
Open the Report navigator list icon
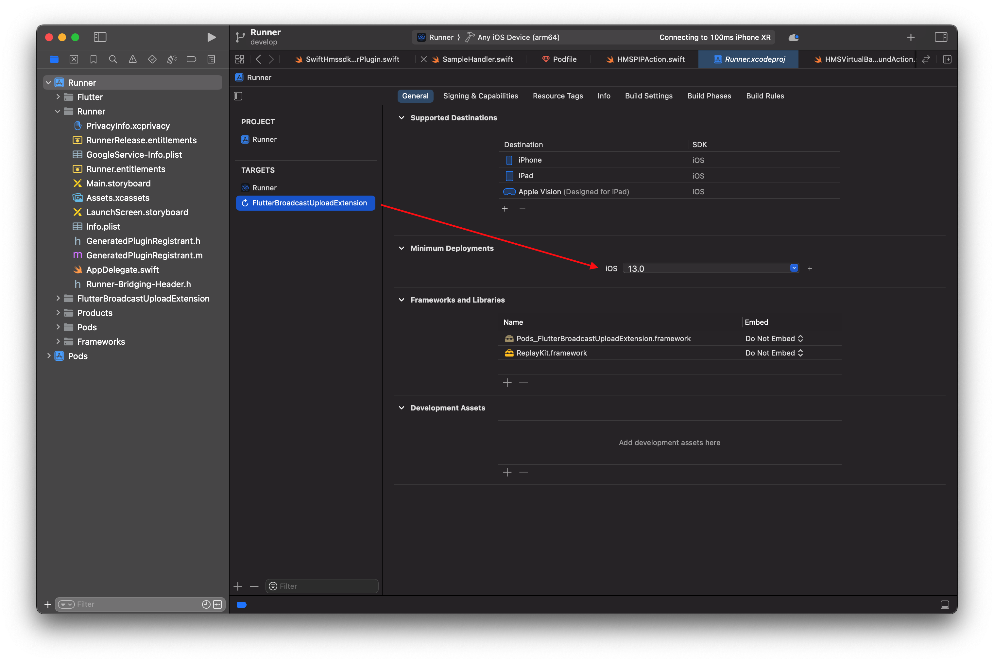211,59
